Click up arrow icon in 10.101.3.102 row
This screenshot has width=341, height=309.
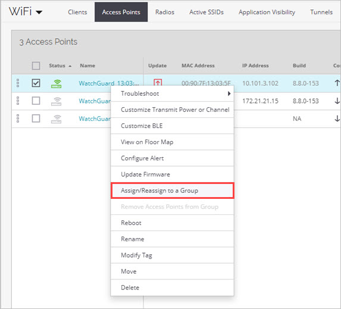tap(337, 83)
